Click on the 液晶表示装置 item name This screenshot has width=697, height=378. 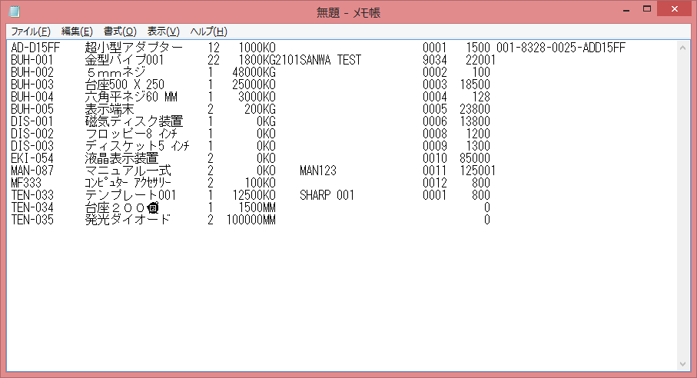click(x=122, y=158)
